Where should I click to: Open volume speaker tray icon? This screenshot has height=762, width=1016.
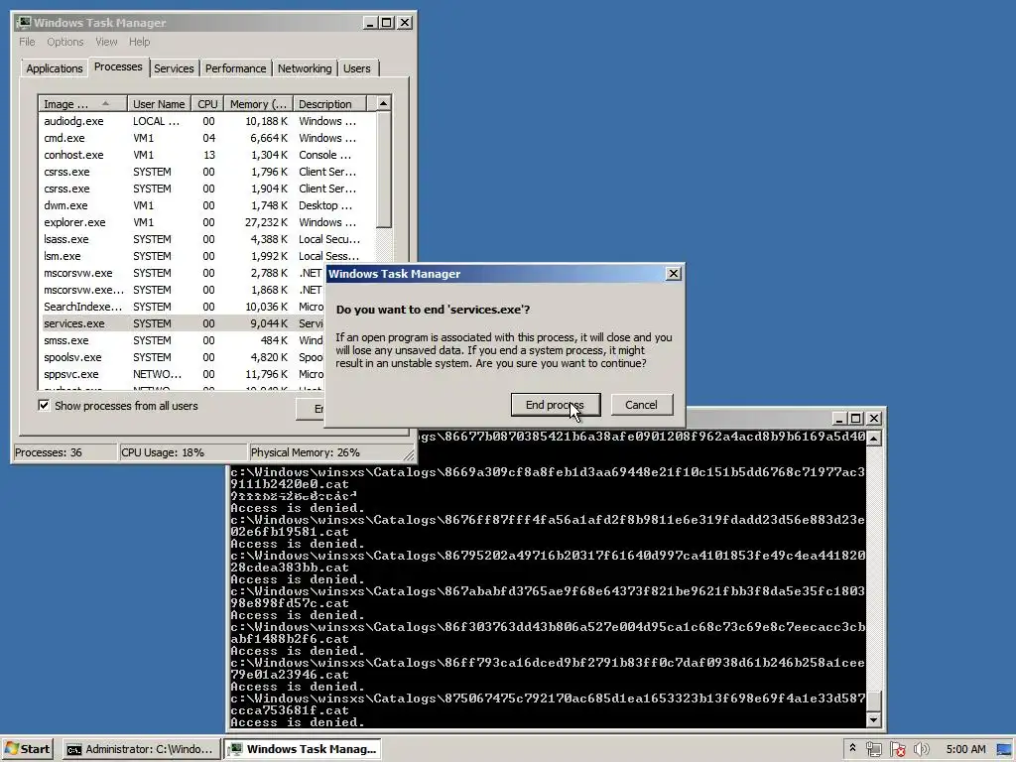click(921, 750)
